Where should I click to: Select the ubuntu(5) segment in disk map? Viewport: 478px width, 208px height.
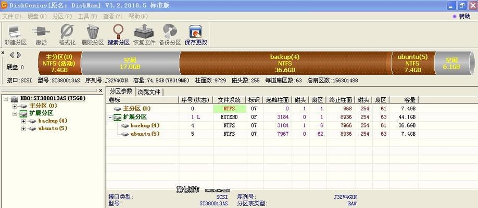point(413,63)
